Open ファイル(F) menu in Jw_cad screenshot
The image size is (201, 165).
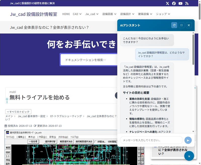pos(10,137)
